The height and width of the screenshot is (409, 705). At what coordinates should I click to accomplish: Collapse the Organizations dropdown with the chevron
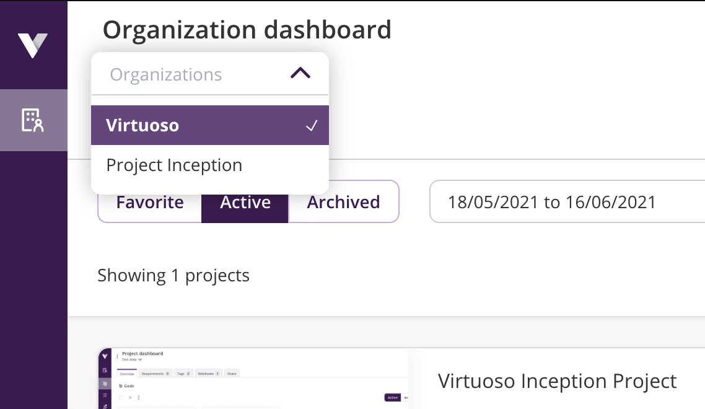coord(300,74)
